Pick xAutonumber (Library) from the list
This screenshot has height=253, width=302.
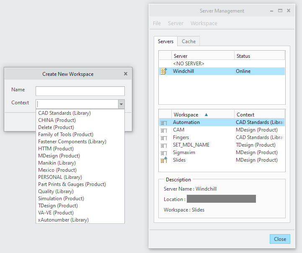pyautogui.click(x=63, y=220)
